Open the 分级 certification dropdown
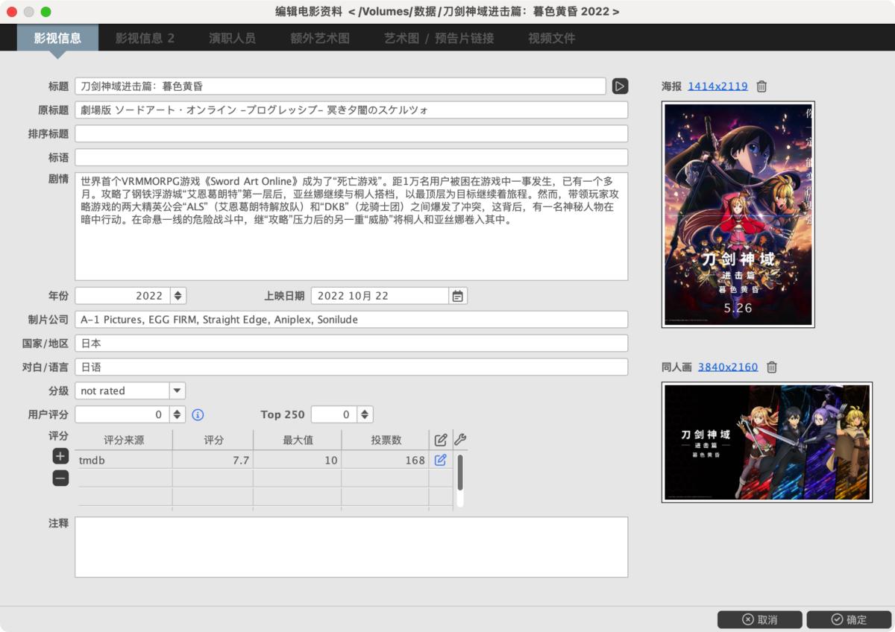This screenshot has height=632, width=895. point(177,391)
